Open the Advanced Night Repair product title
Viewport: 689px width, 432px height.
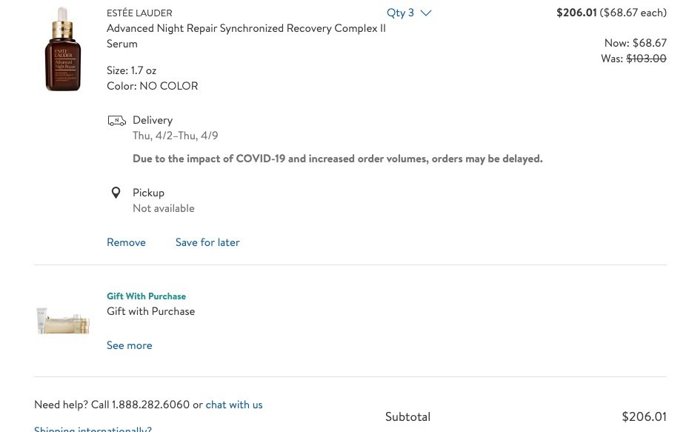pyautogui.click(x=246, y=36)
